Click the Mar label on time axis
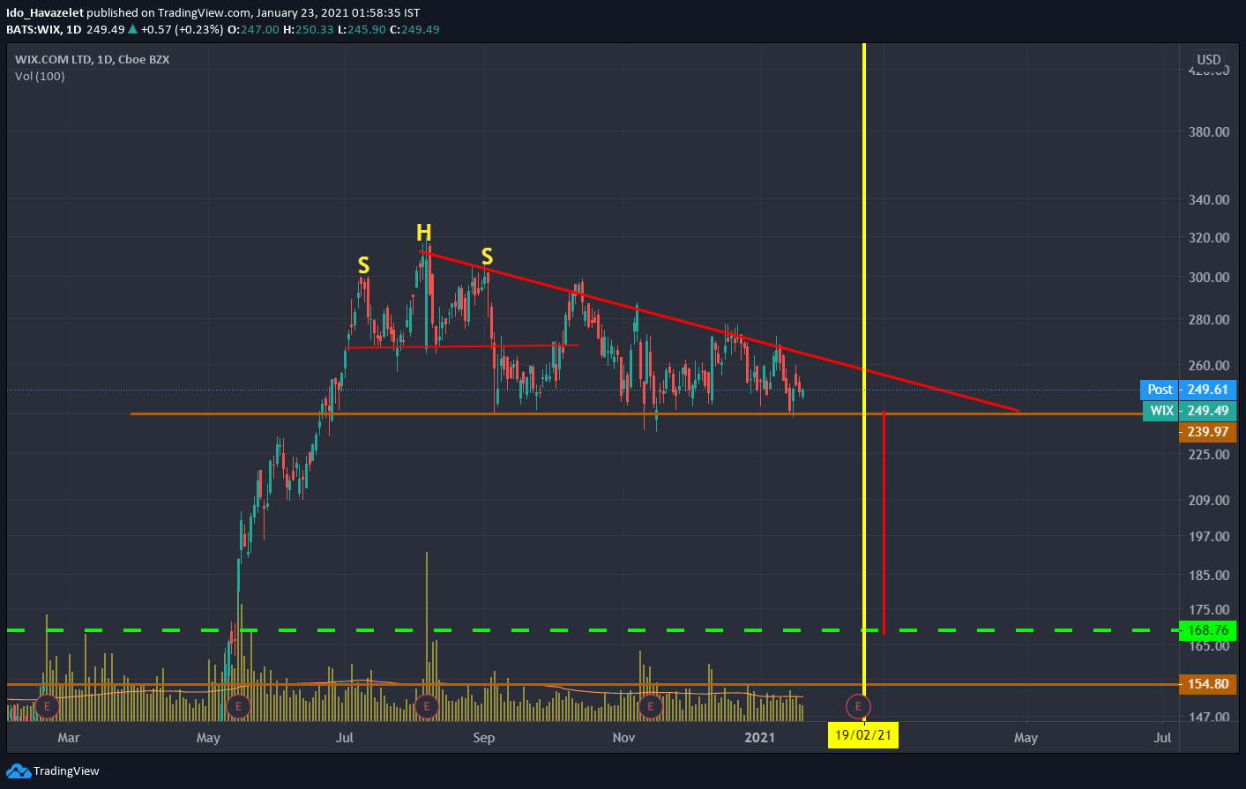 68,738
